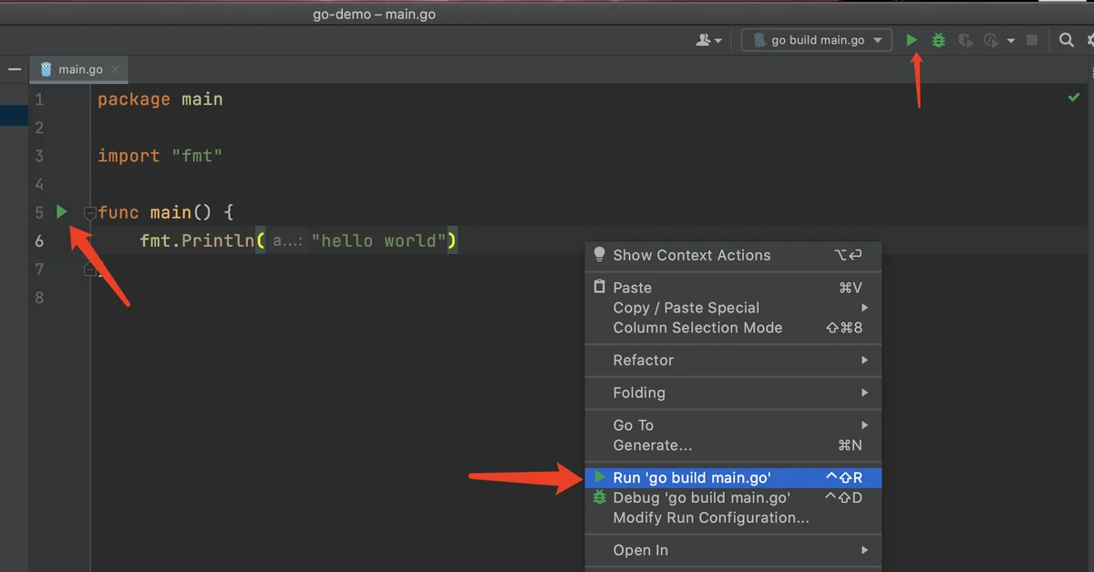The image size is (1094, 572).
Task: Click the Profiler icon in the toolbar
Action: (x=991, y=40)
